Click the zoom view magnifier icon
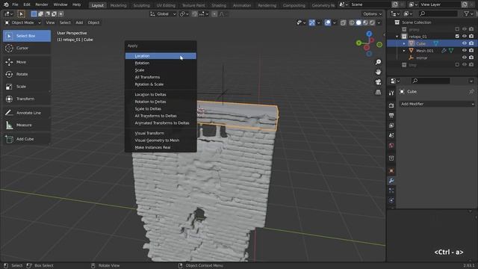 (x=379, y=62)
